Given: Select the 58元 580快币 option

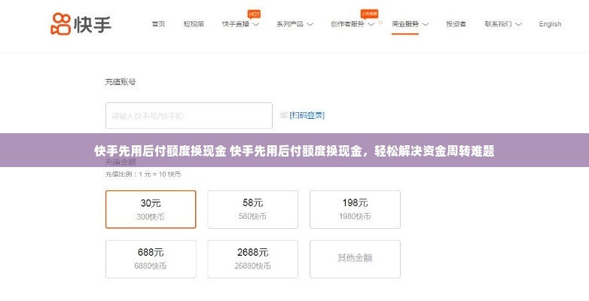Looking at the screenshot, I should [253, 209].
